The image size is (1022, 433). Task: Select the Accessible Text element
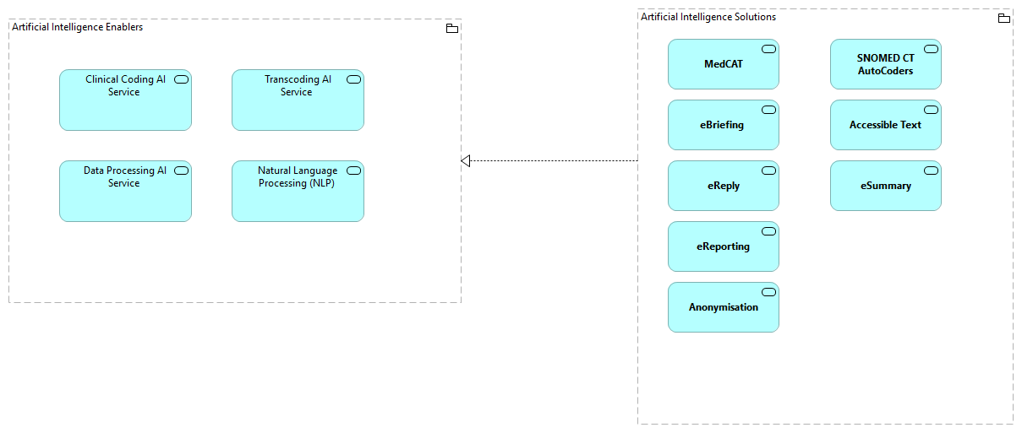tap(886, 125)
